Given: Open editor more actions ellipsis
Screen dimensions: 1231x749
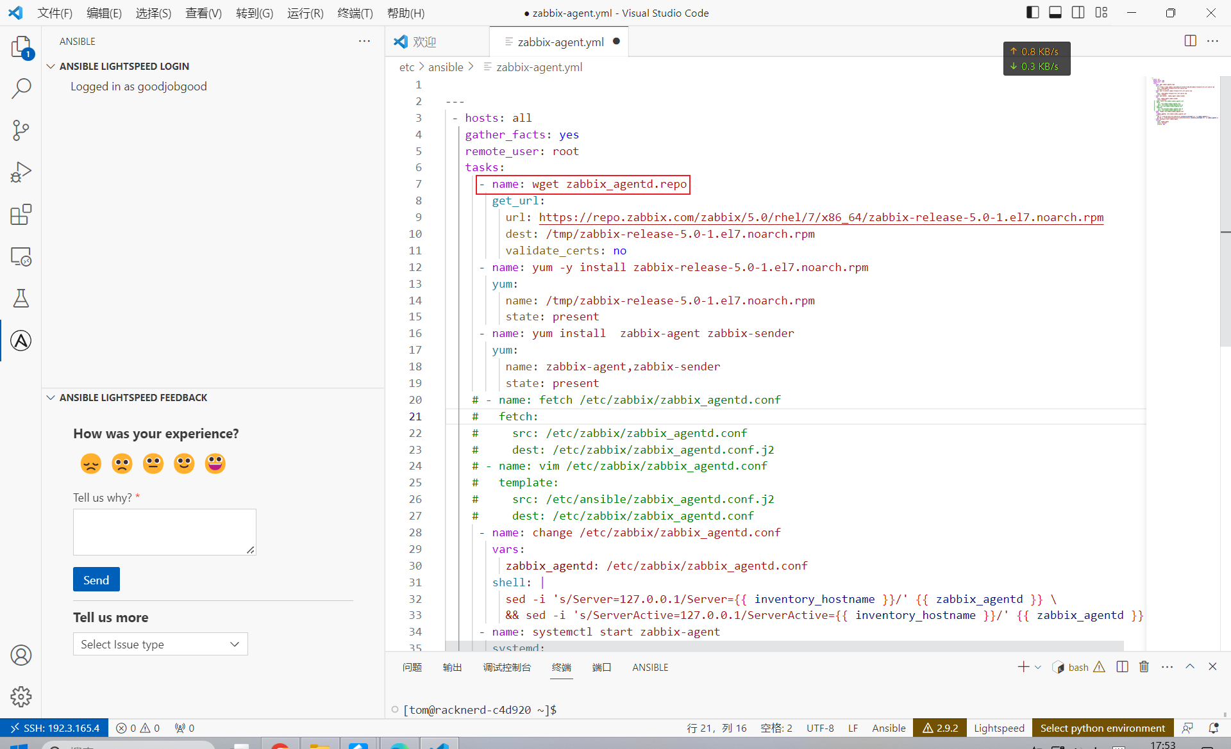Looking at the screenshot, I should coord(1212,41).
